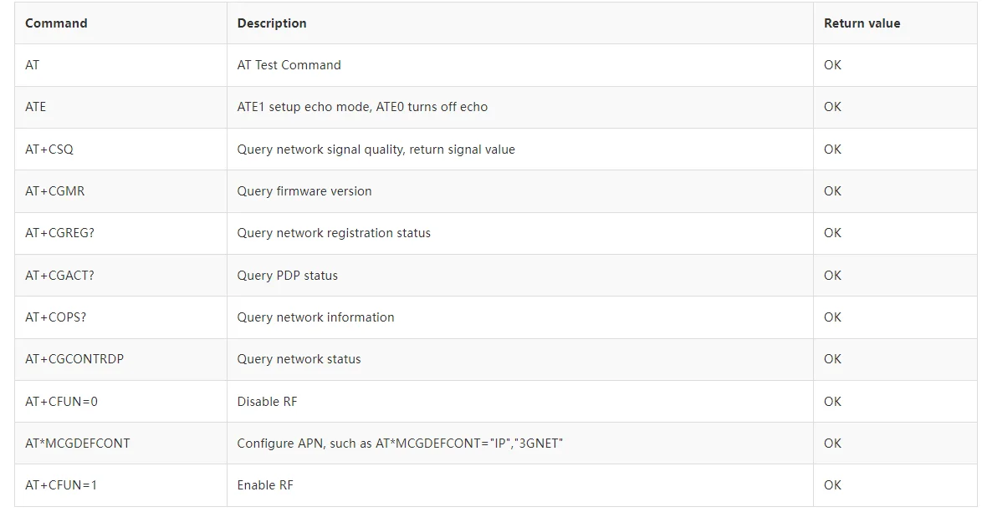
Task: Click the OK return value for AT+CSQ
Action: tap(832, 150)
